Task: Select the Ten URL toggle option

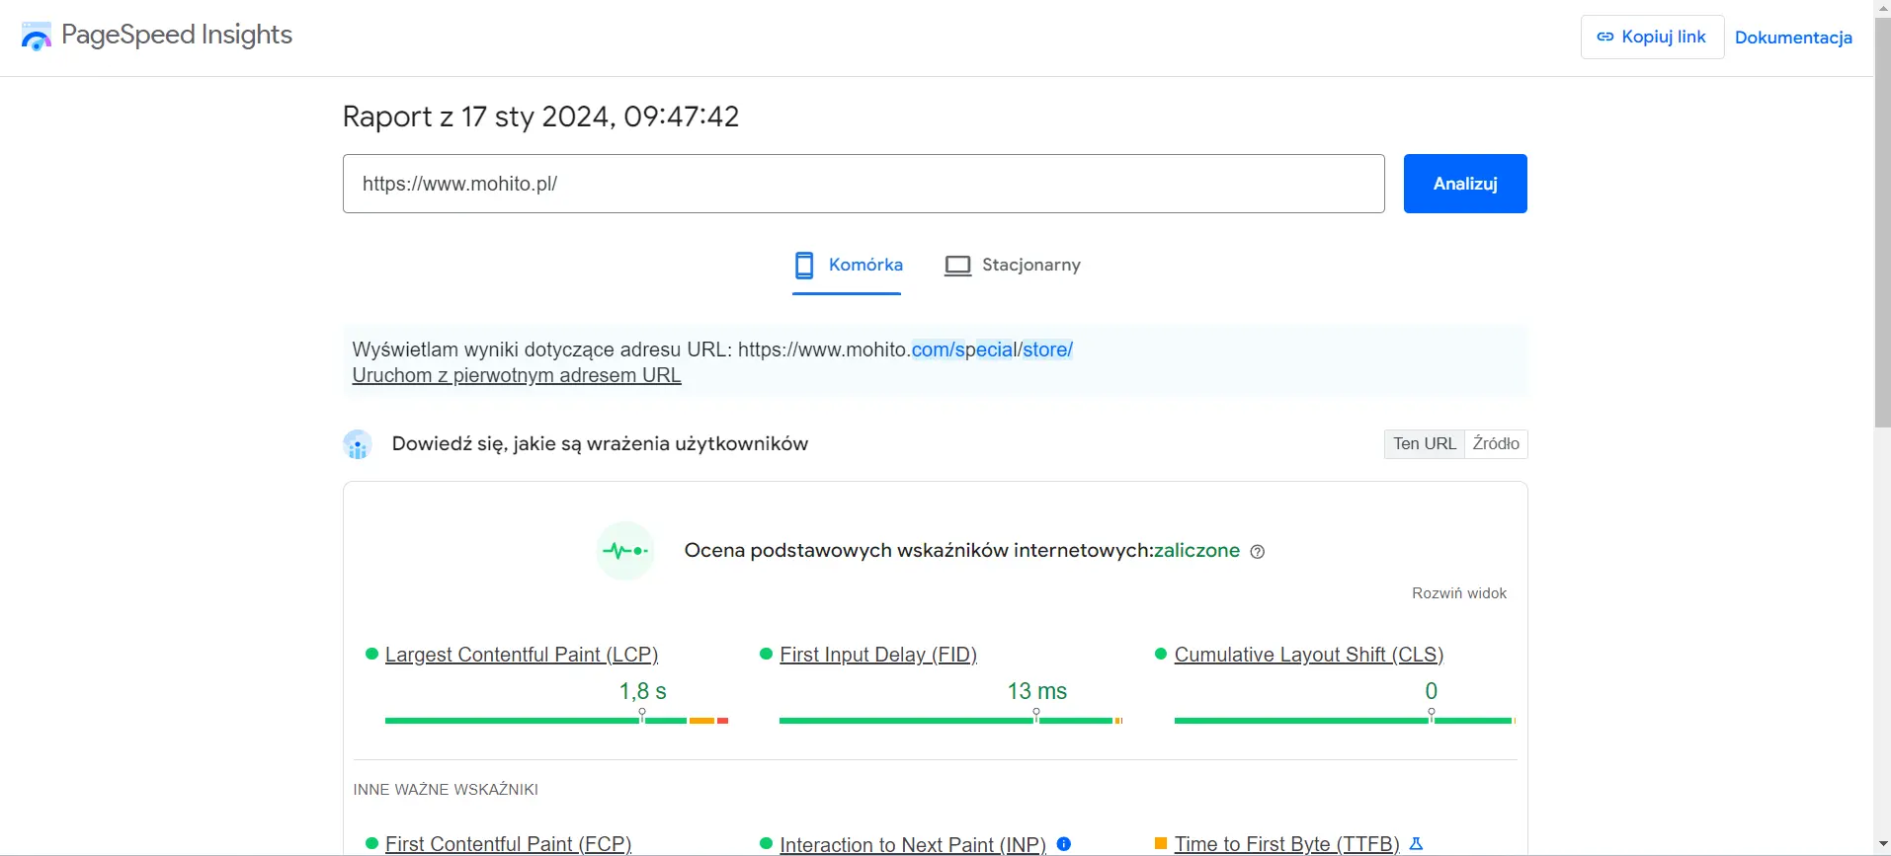Action: coord(1425,444)
